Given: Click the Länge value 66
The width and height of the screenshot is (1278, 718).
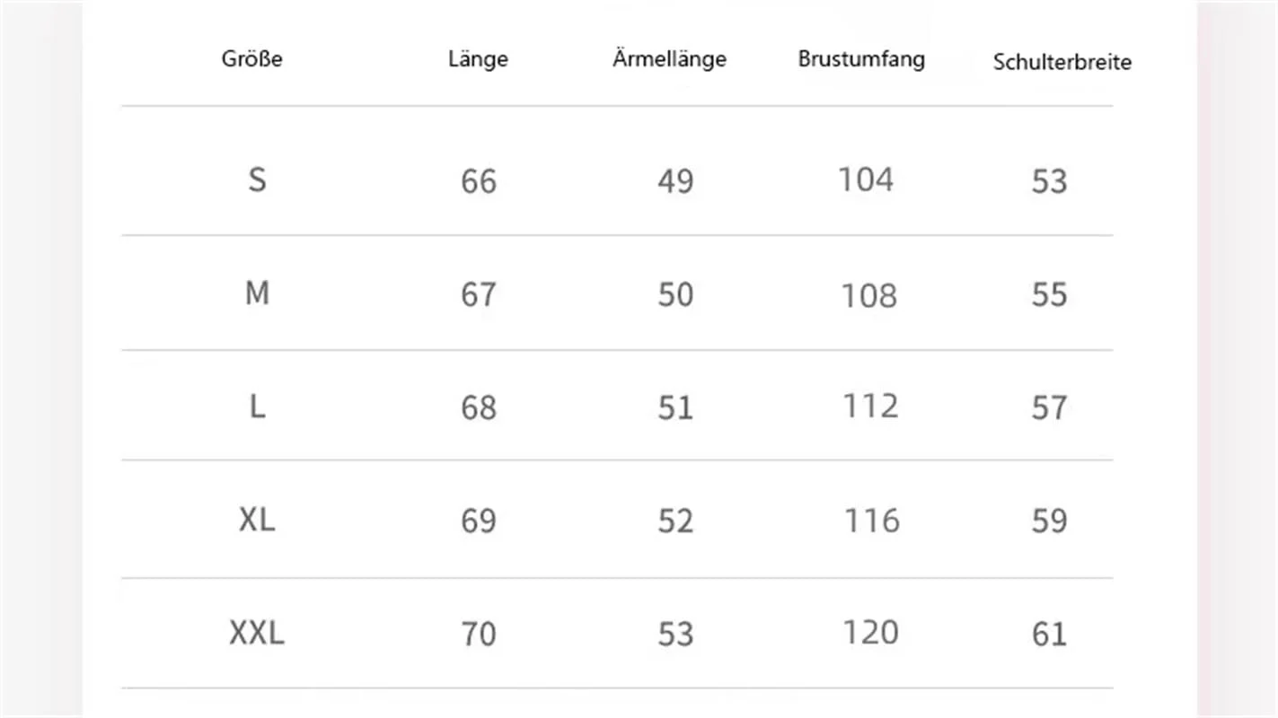Looking at the screenshot, I should pyautogui.click(x=478, y=182).
